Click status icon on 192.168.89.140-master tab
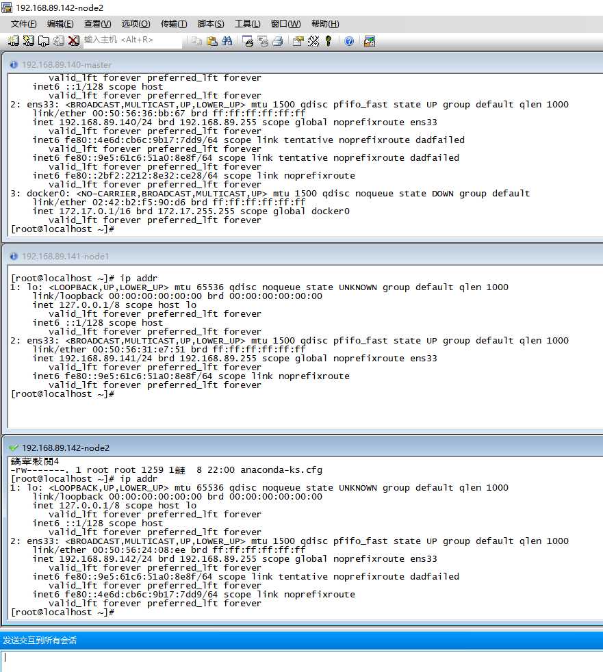The height and width of the screenshot is (672, 603). click(14, 64)
